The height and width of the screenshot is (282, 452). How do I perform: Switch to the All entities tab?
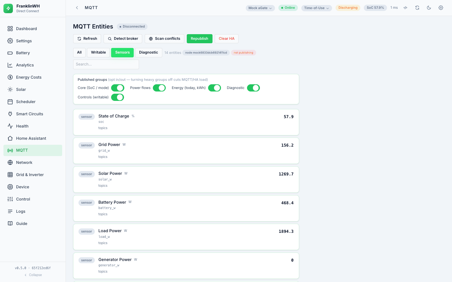(79, 53)
